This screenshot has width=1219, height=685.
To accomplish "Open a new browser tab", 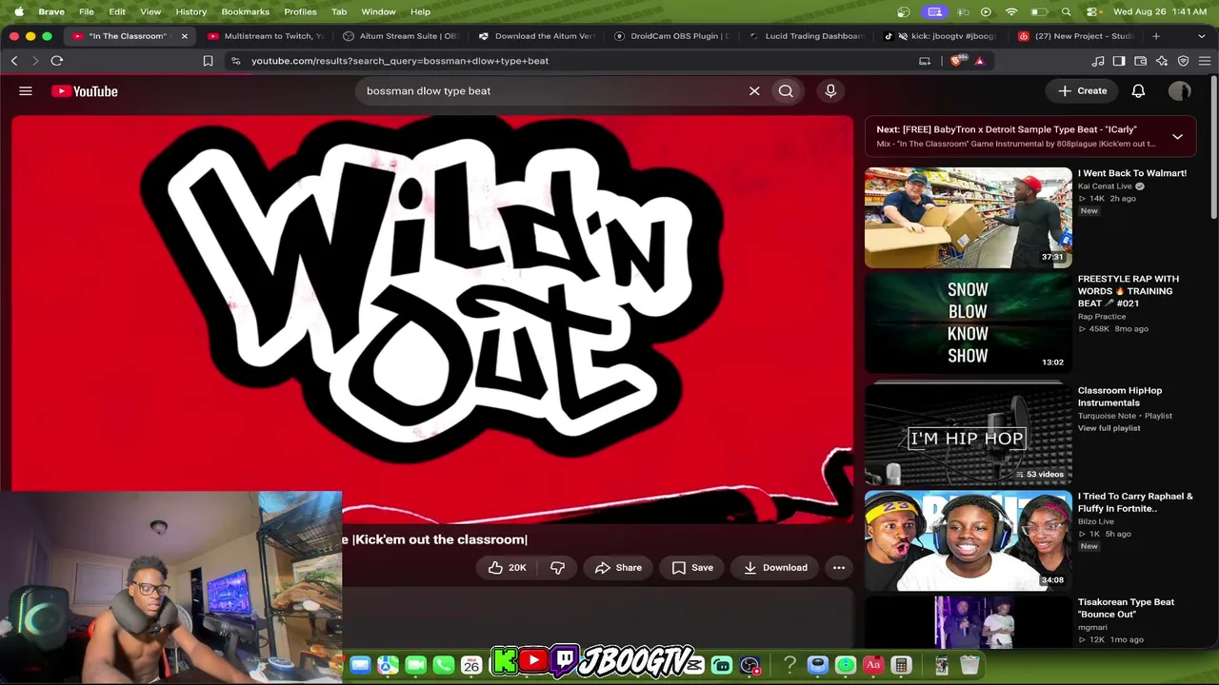I will [x=1156, y=36].
